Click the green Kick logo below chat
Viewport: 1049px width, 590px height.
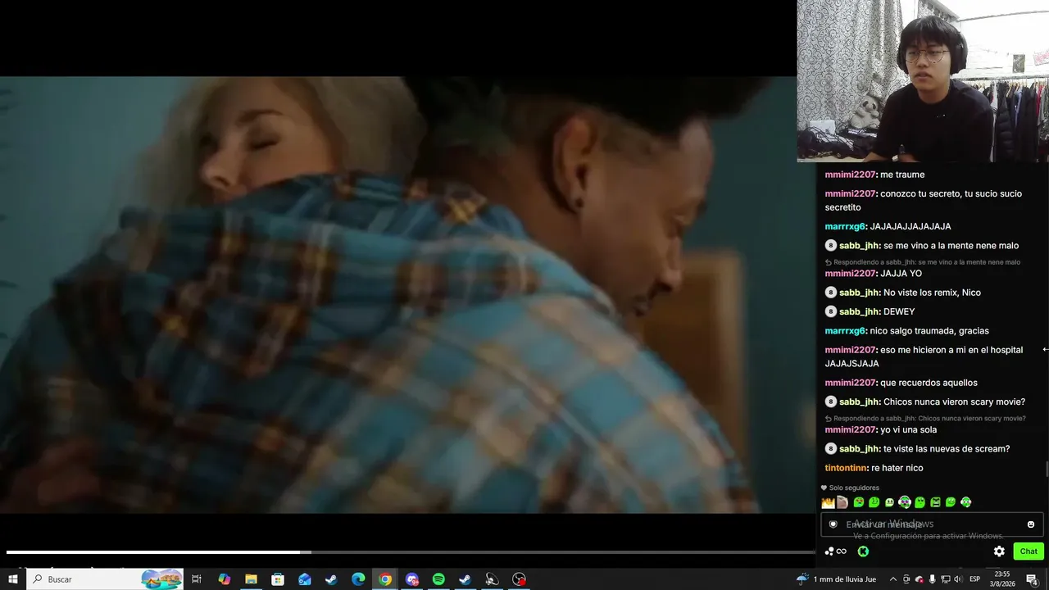tap(863, 551)
